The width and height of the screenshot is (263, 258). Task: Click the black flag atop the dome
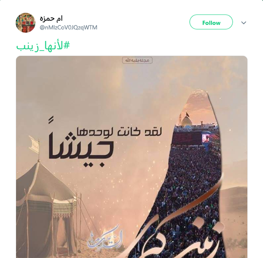coord(187,115)
